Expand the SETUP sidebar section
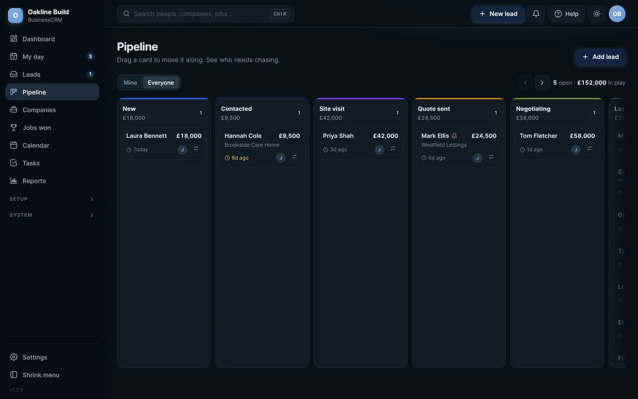 pyautogui.click(x=52, y=199)
